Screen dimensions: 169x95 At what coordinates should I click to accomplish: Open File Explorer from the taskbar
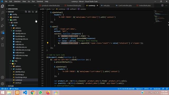(x=9, y=93)
